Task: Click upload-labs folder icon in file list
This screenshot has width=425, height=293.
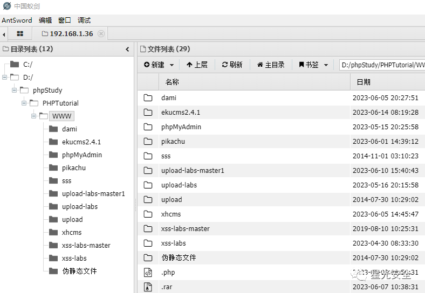Action: coord(148,185)
